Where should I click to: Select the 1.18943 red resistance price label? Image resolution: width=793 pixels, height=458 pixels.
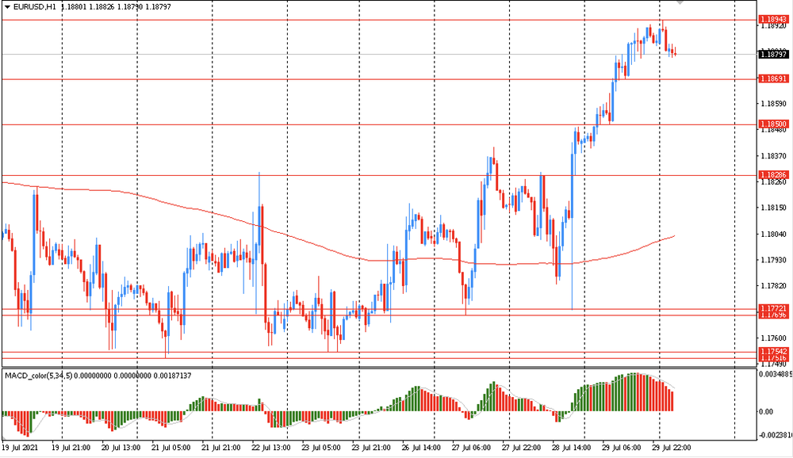tap(773, 20)
